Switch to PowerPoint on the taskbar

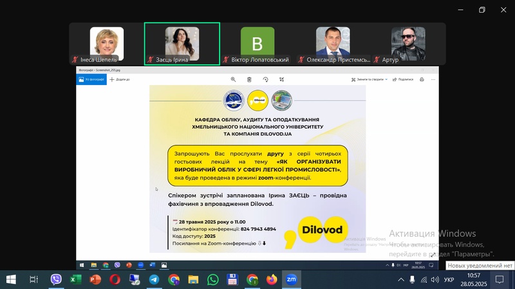coord(95,279)
